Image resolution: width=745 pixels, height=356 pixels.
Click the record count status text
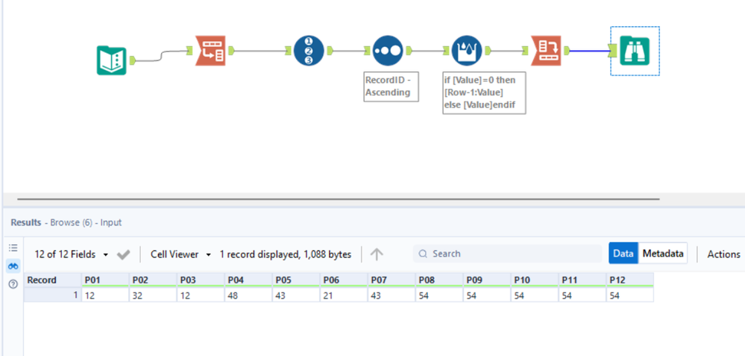point(285,254)
